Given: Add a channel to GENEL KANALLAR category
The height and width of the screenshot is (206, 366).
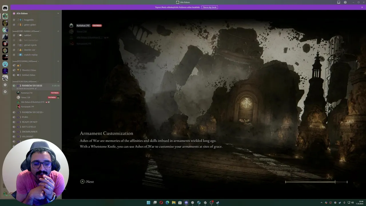Looking at the screenshot, I should tap(58, 31).
